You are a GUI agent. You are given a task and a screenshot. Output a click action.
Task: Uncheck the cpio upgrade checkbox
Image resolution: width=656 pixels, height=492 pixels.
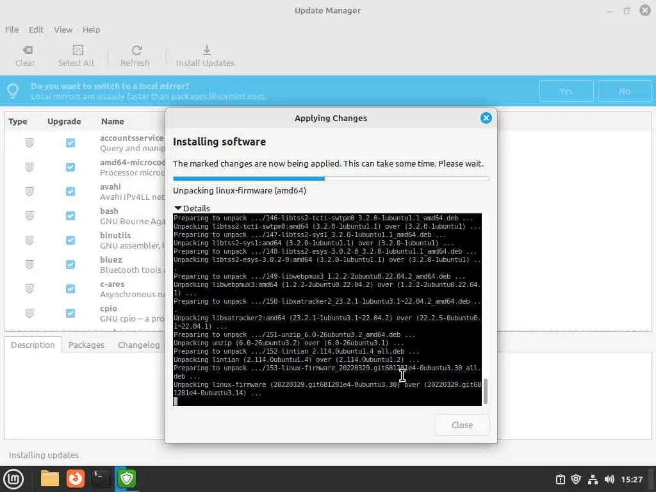(70, 313)
